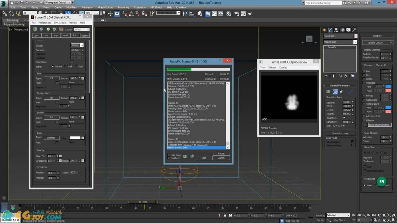
Task: Toggle the 3D Snaps tool
Action: 125,14
